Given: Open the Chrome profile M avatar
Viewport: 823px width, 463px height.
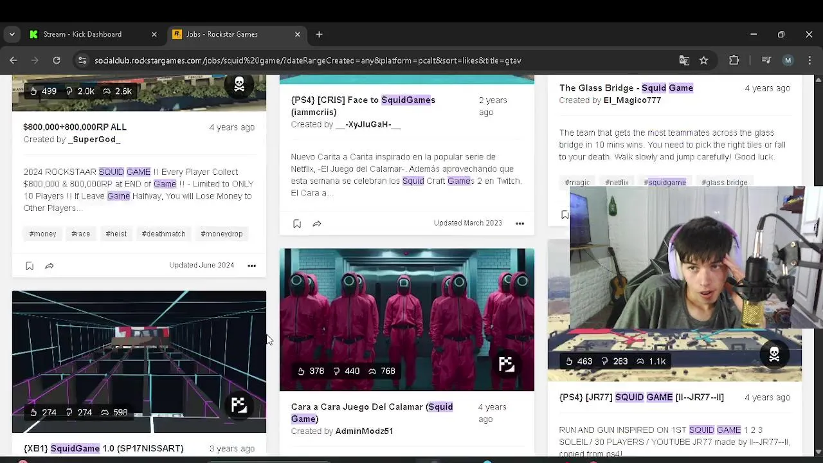Looking at the screenshot, I should [788, 60].
